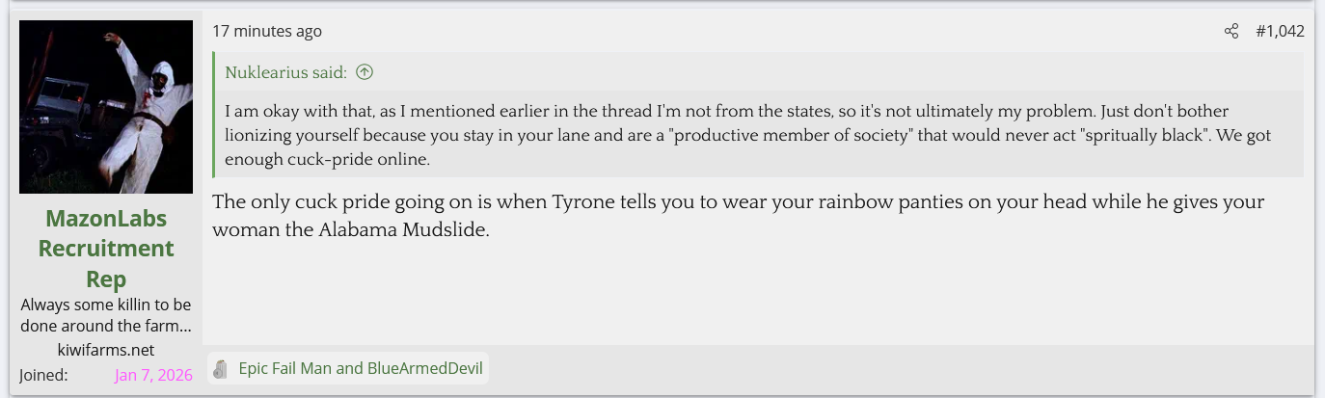Click the share icon beside post #1,042
The image size is (1325, 398).
coord(1231,32)
